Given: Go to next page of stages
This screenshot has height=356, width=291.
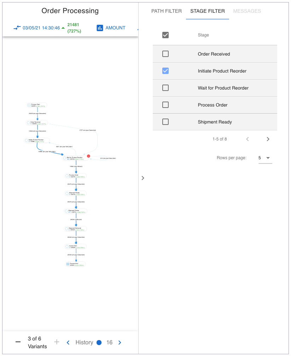Looking at the screenshot, I should click(268, 139).
